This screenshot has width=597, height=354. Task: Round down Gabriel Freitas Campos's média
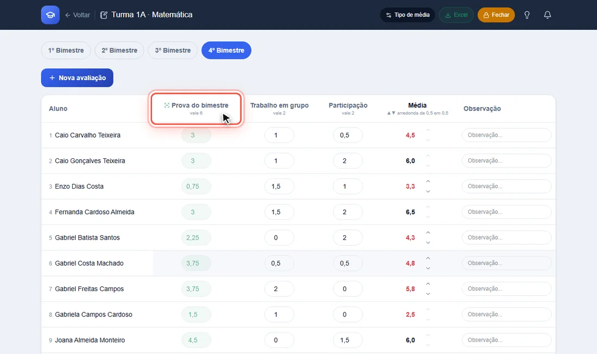428,294
